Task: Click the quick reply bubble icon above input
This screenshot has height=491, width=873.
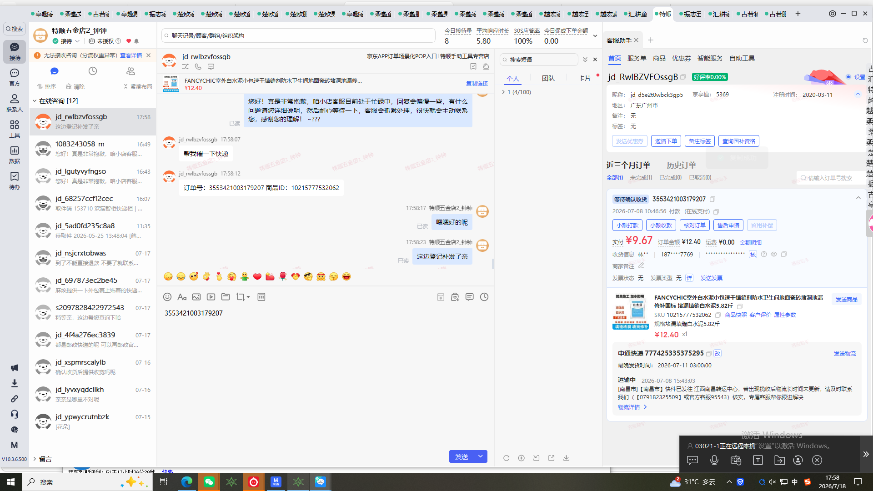Action: point(470,297)
